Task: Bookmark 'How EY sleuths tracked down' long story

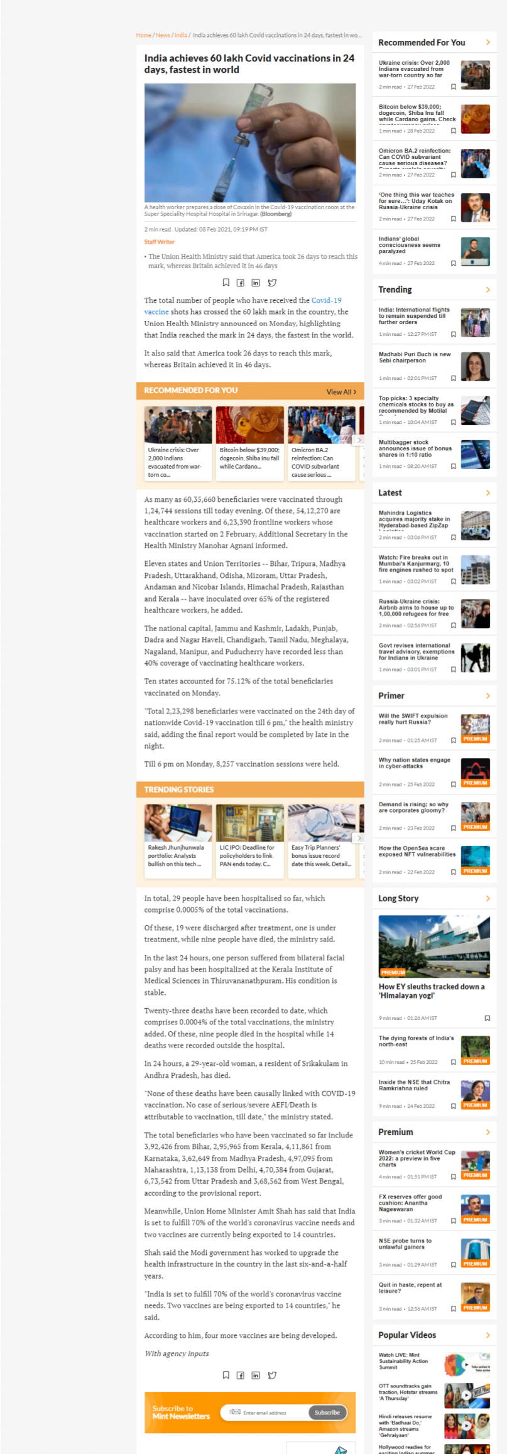Action: [487, 1018]
